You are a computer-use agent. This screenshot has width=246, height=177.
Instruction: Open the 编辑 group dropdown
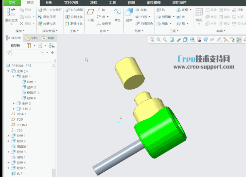pyautogui.click(x=221, y=31)
